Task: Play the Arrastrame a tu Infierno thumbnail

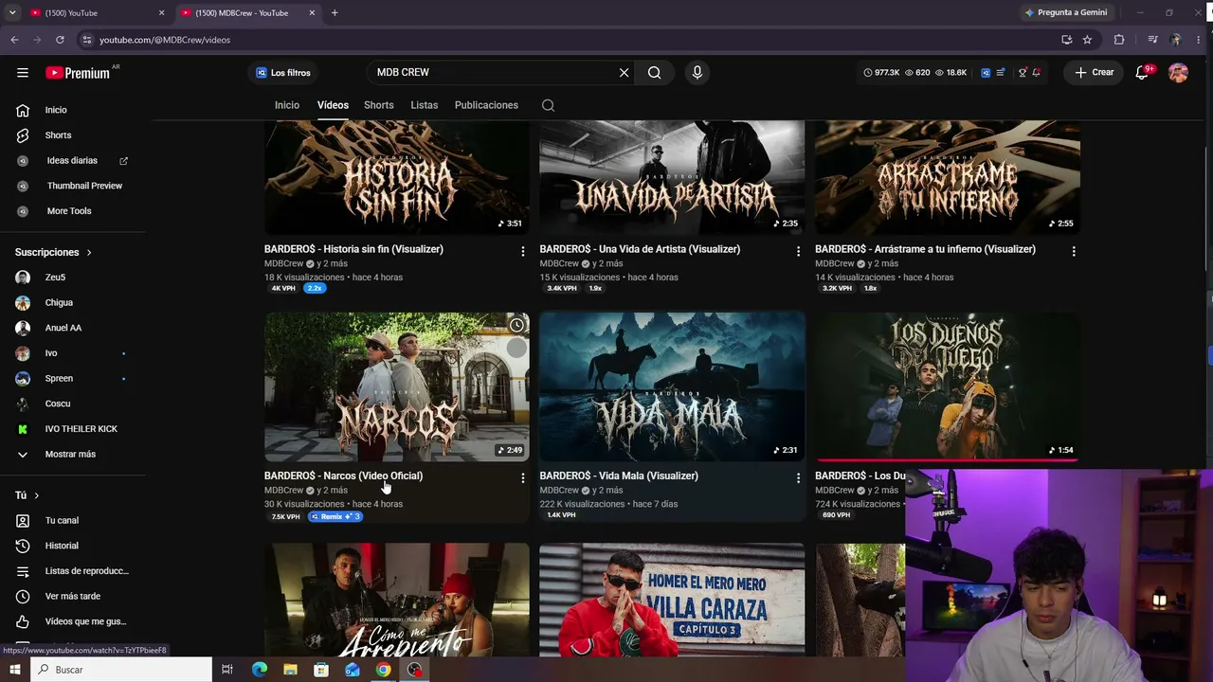Action: 948,177
